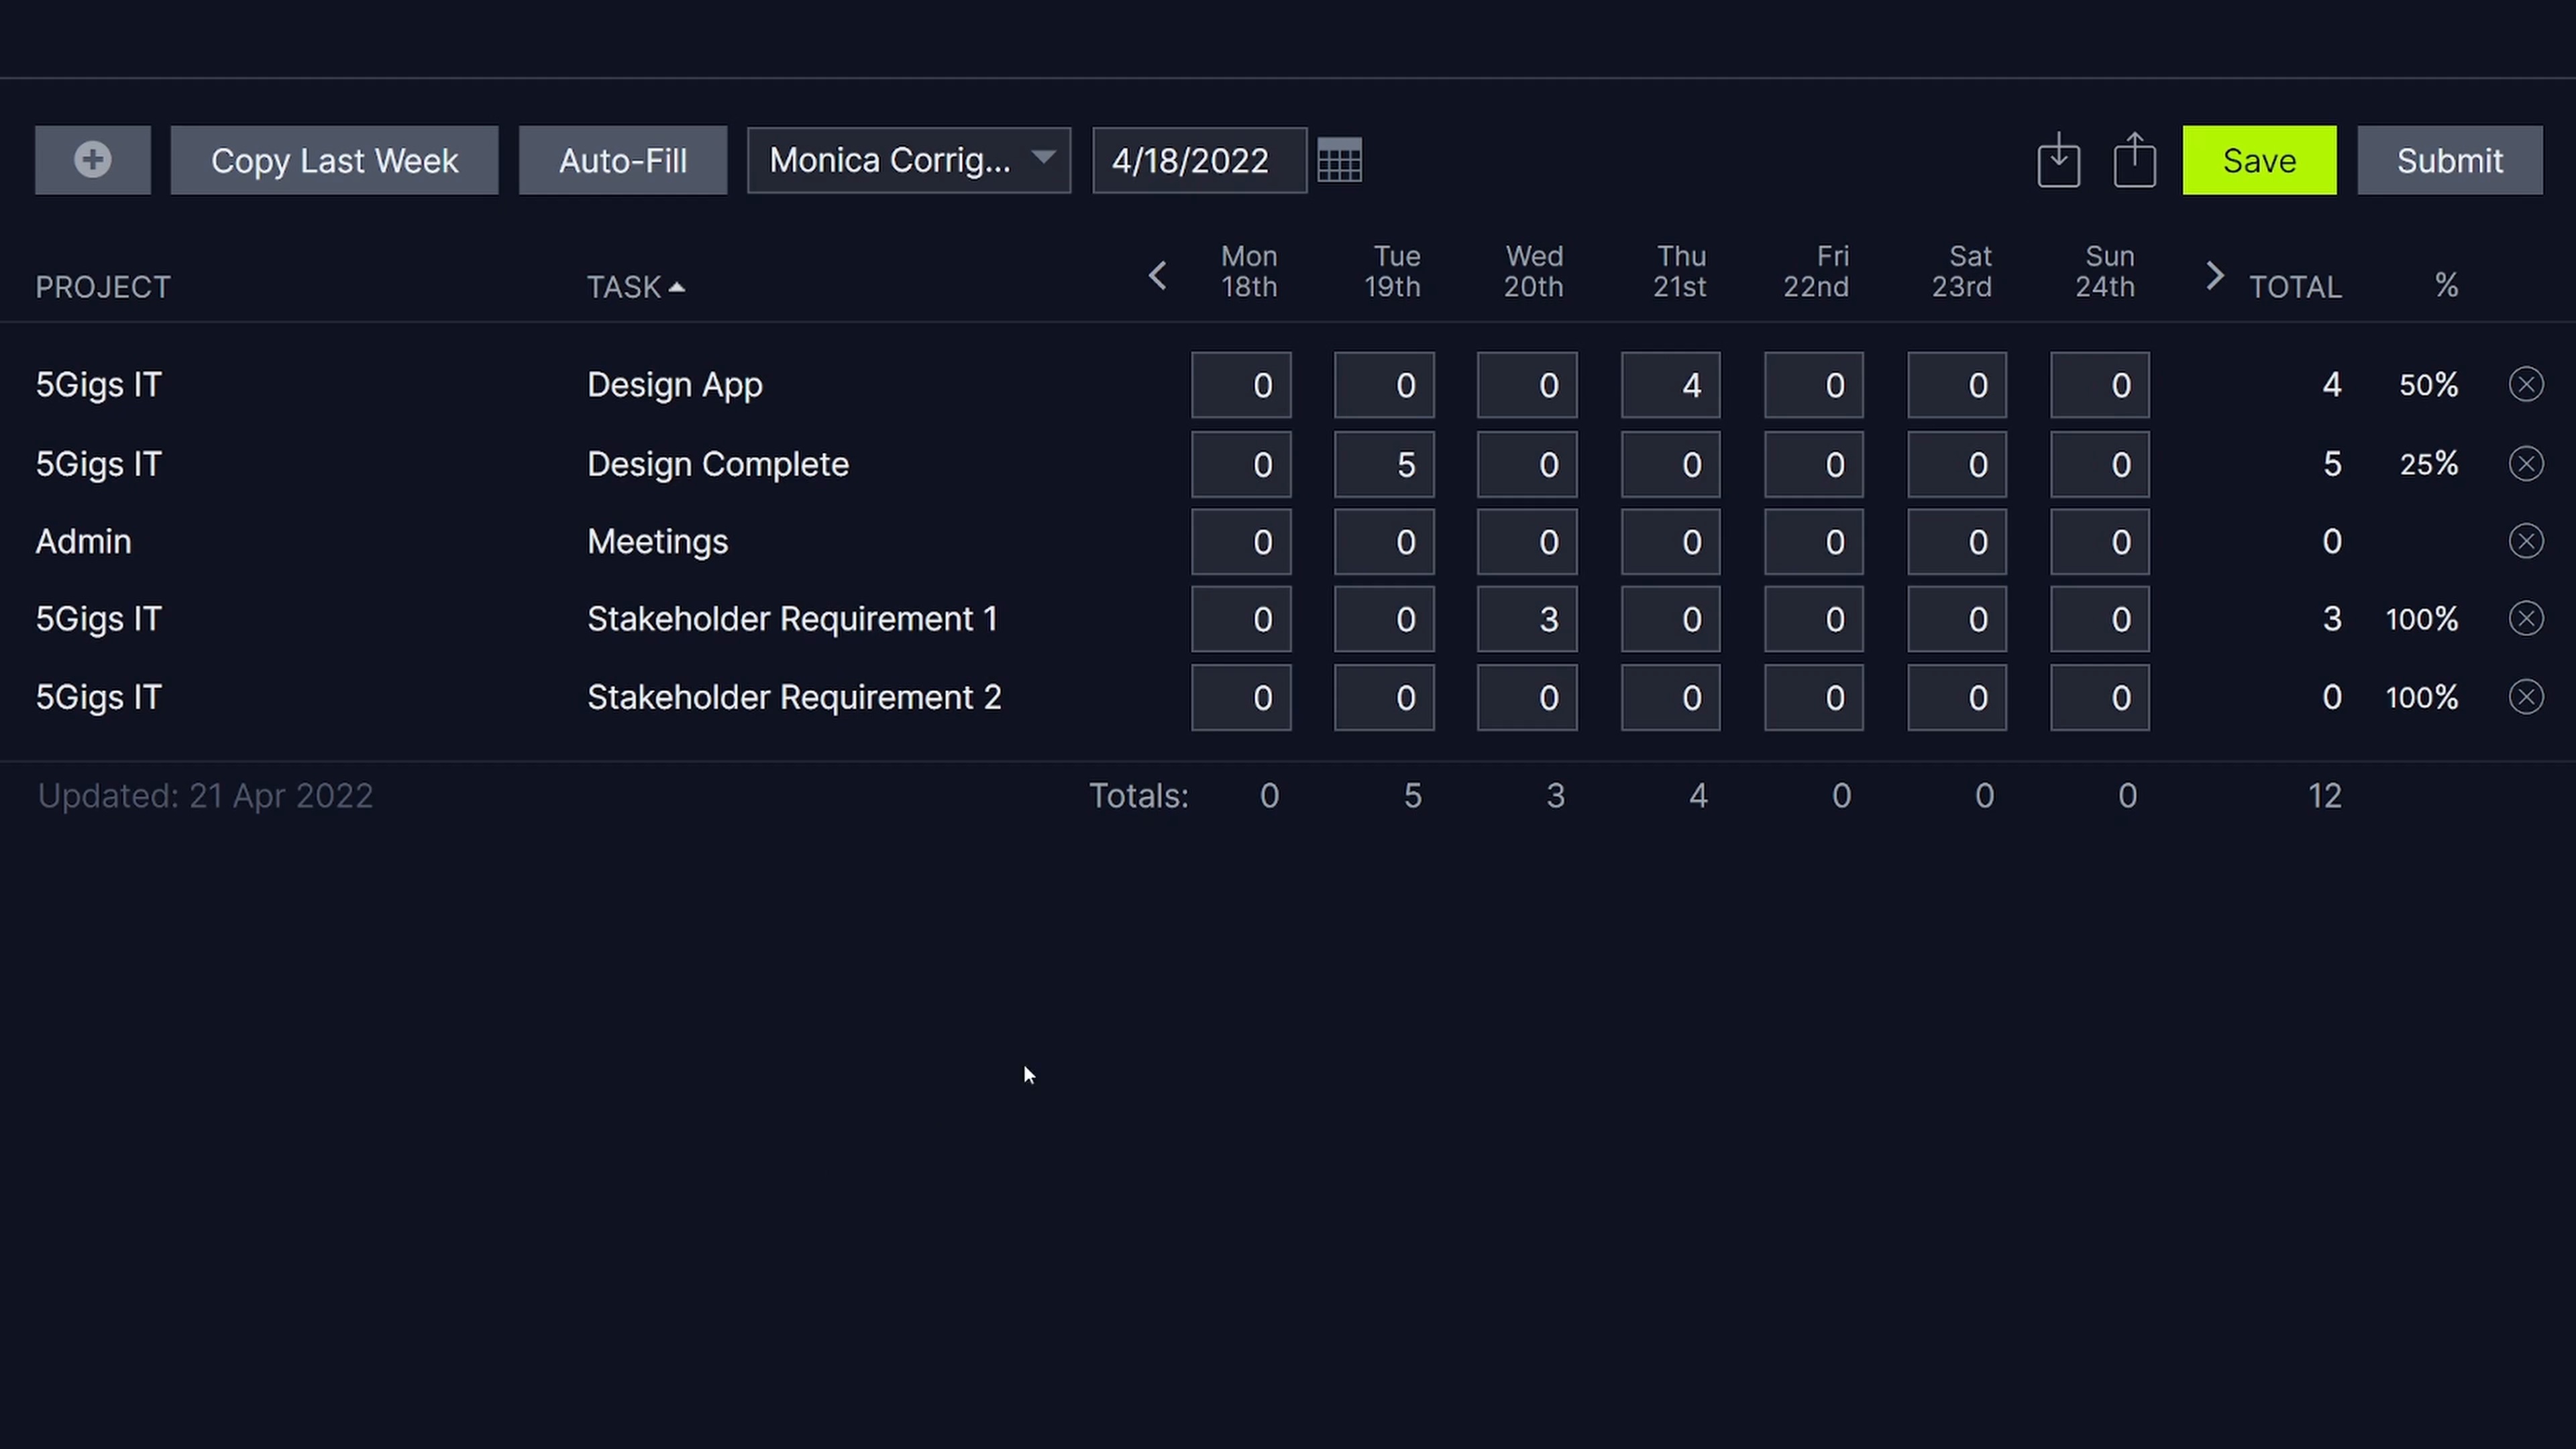Screen dimensions: 2576x1449
Task: Remove the Design App row
Action: 2525,385
